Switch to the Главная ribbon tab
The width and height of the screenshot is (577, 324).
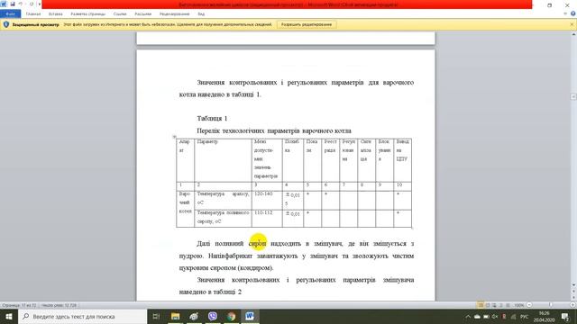click(x=33, y=14)
